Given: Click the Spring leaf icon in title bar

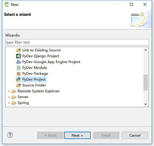Looking at the screenshot, I should (7, 4).
